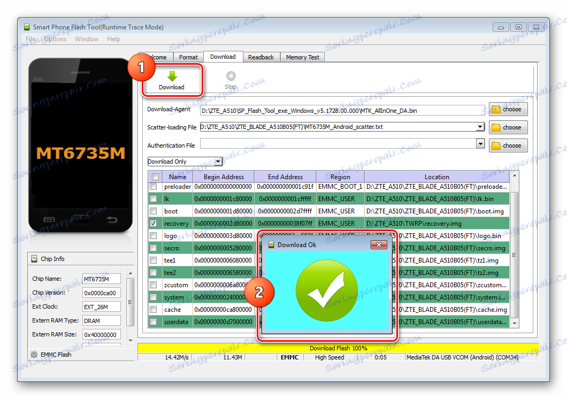This screenshot has height=399, width=567.
Task: Click Chip Info panel scroll up arrow
Action: point(131,274)
